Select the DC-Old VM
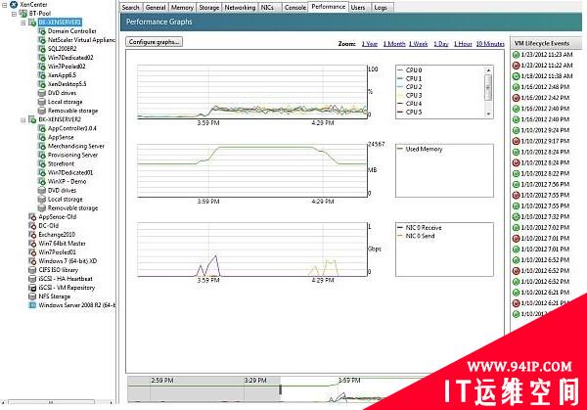 tap(48, 226)
